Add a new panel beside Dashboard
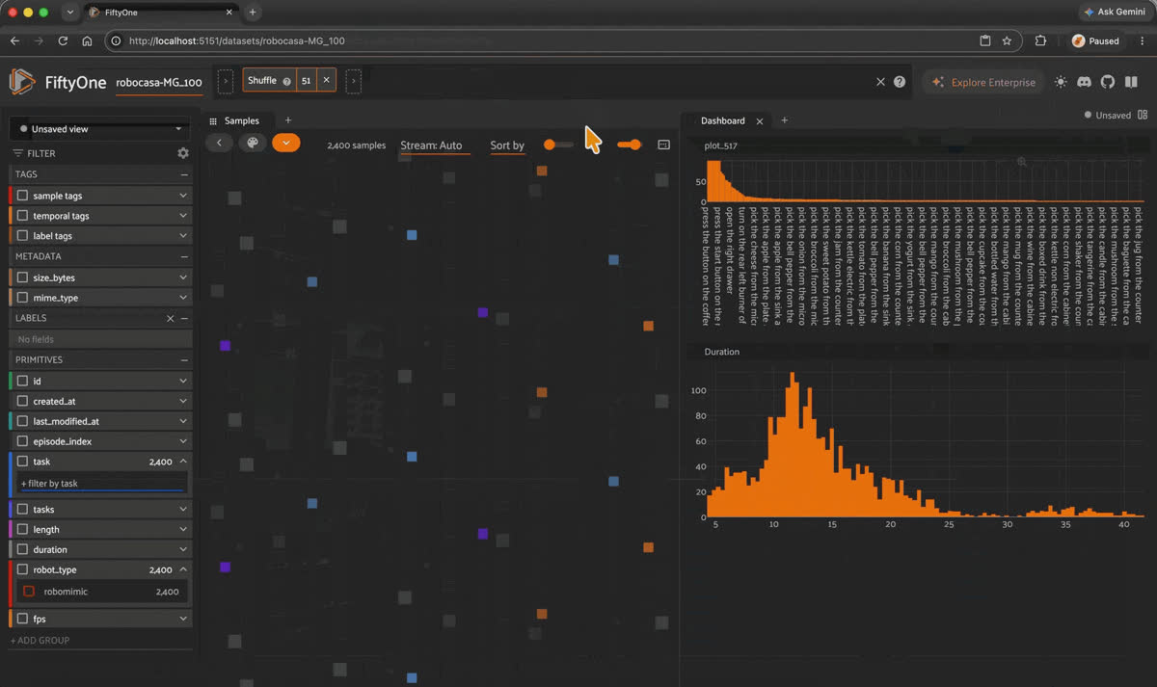 pyautogui.click(x=784, y=120)
